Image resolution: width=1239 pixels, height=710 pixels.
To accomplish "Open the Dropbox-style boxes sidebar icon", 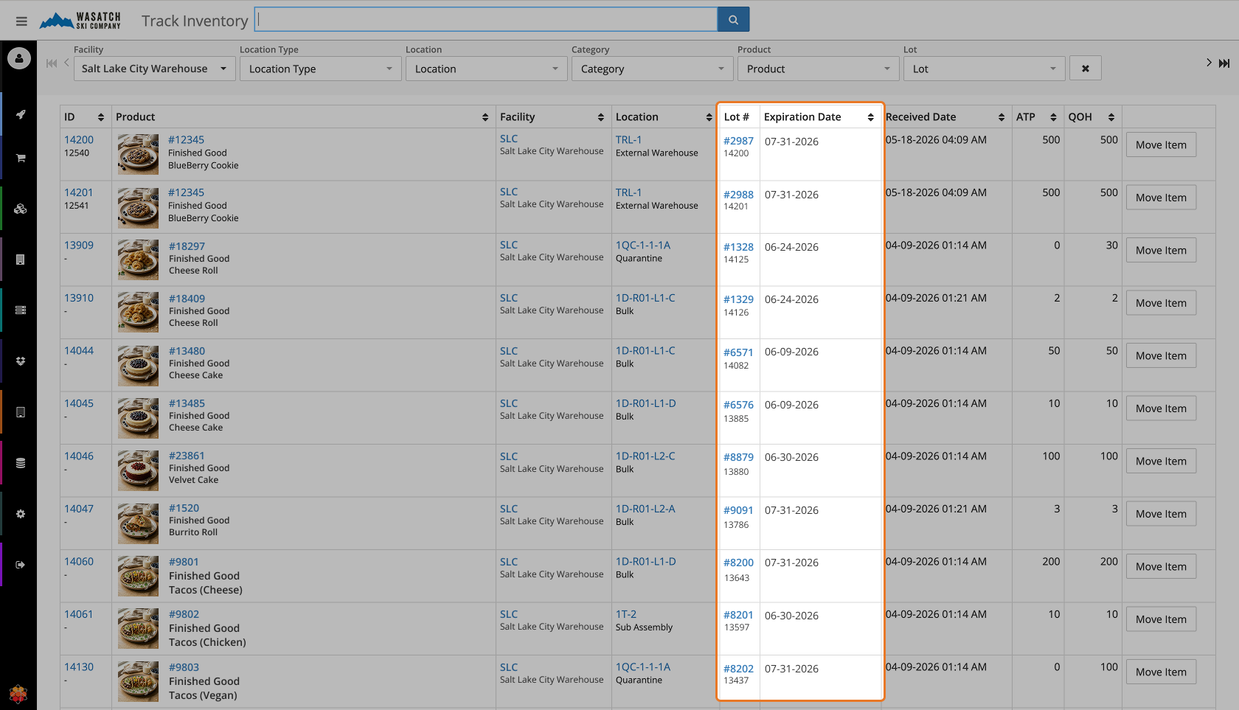I will [x=21, y=361].
